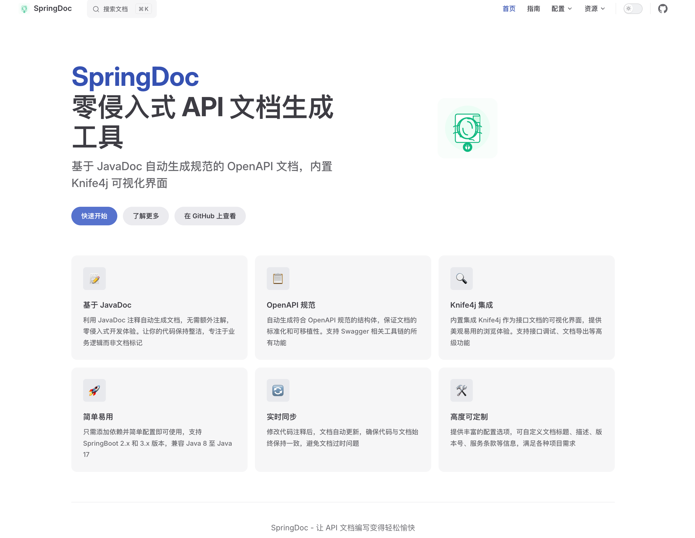Viewport: 695px width, 538px height.
Task: Click footer text 让 API 文档编写变得轻松愉快
Action: click(x=366, y=527)
